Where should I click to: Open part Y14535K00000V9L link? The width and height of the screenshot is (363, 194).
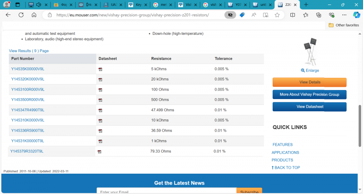pyautogui.click(x=28, y=69)
